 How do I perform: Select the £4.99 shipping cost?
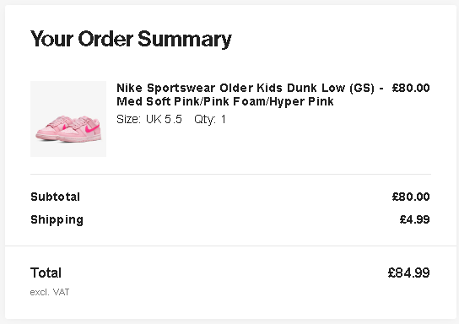415,219
